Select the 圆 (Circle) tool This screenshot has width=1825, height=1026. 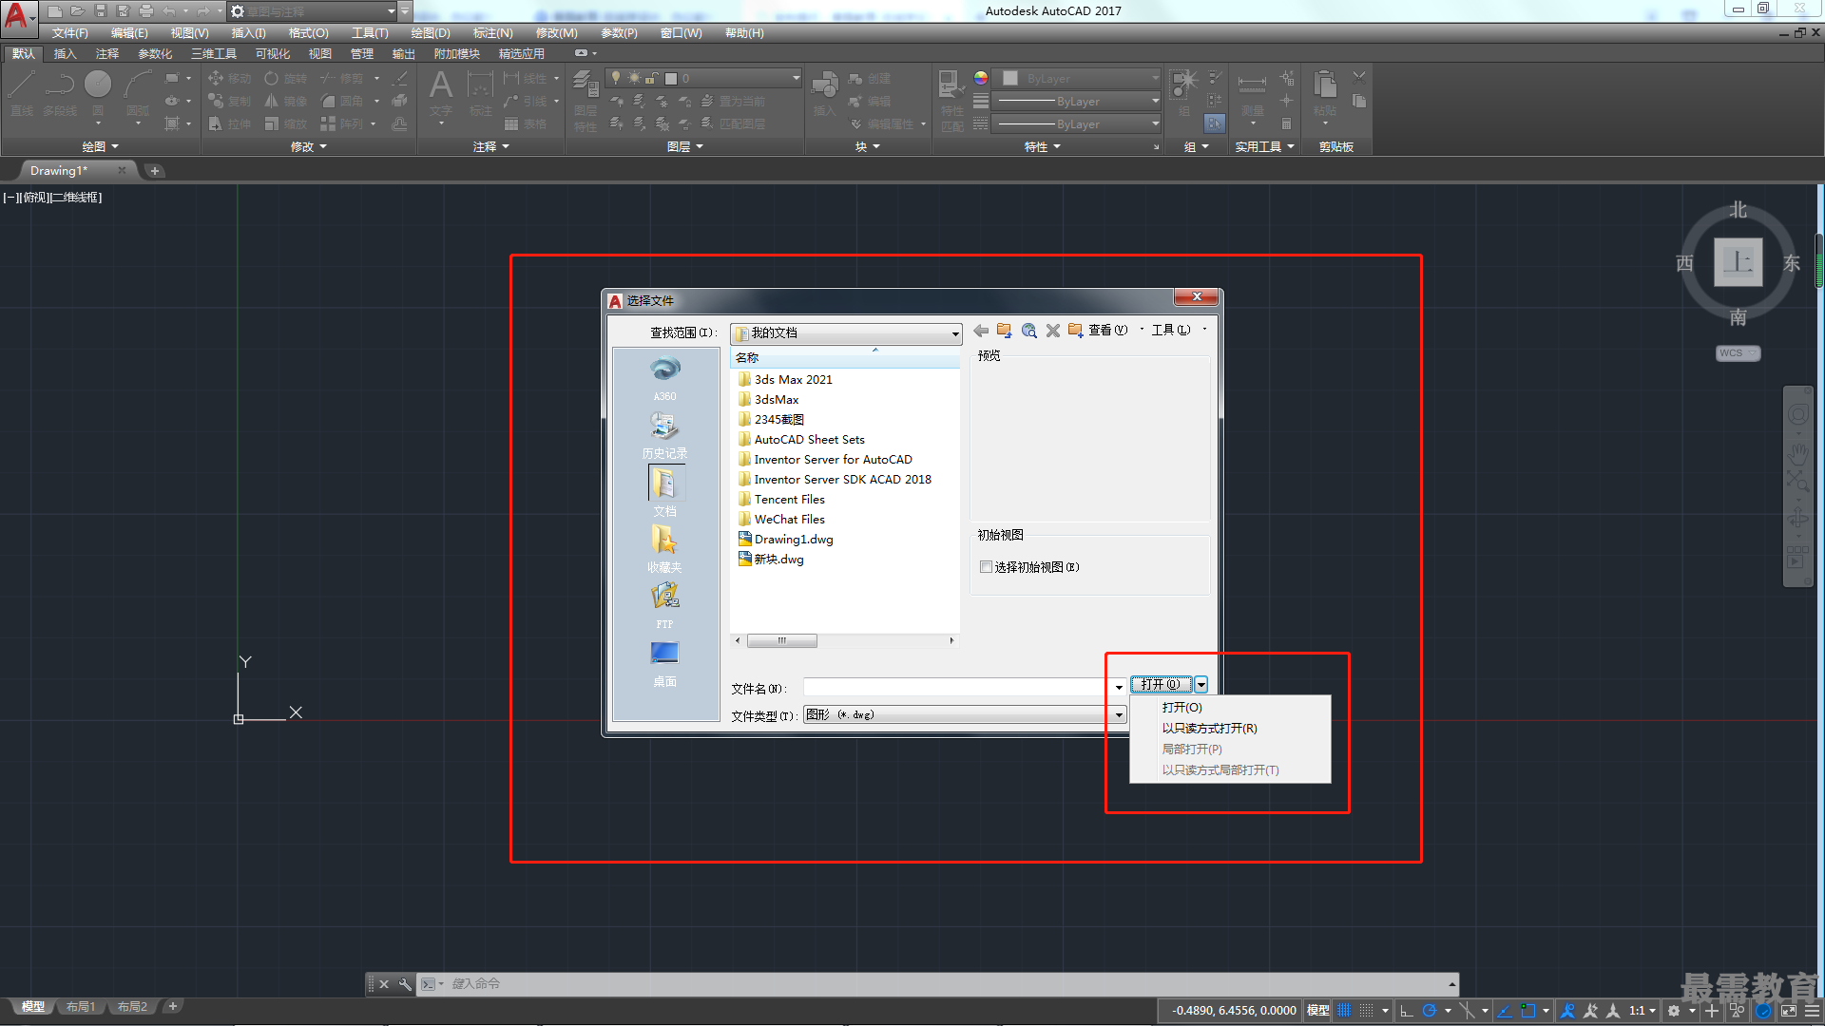[x=98, y=93]
